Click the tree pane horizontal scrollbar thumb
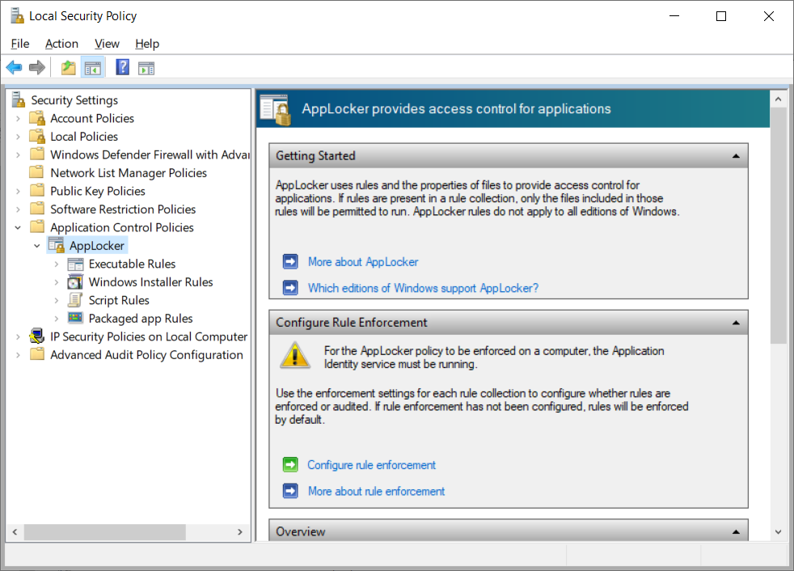Screen dimensions: 794x571 (x=105, y=532)
